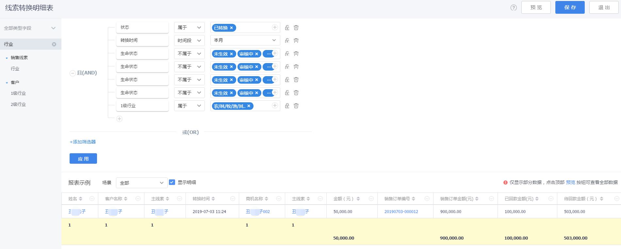This screenshot has height=249, width=621.
Task: Open 客户名称 column options menu
Action: (138, 199)
